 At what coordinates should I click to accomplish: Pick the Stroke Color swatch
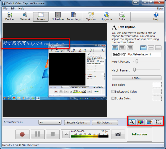tap(157, 98)
